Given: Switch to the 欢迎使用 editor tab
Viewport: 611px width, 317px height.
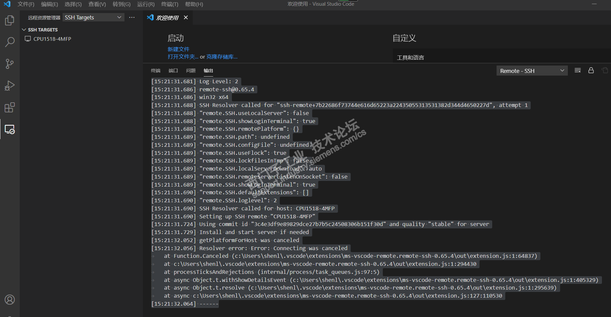Looking at the screenshot, I should (x=167, y=17).
